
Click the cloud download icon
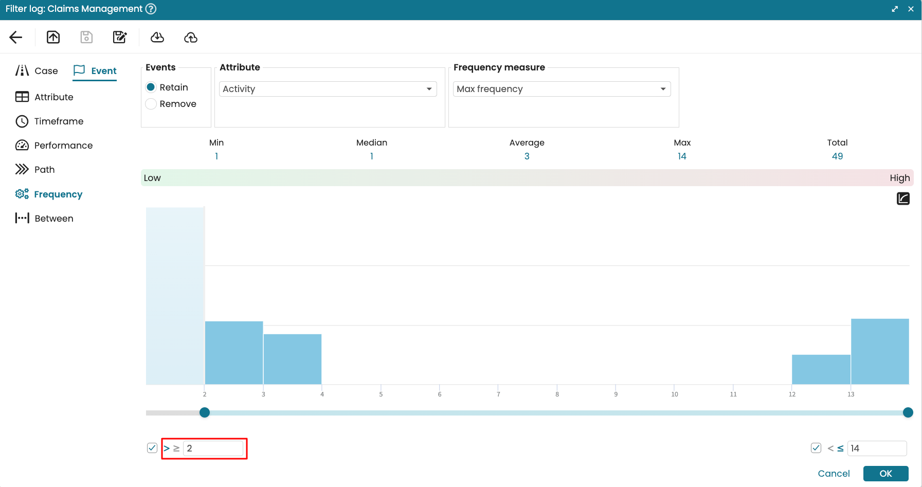point(157,37)
